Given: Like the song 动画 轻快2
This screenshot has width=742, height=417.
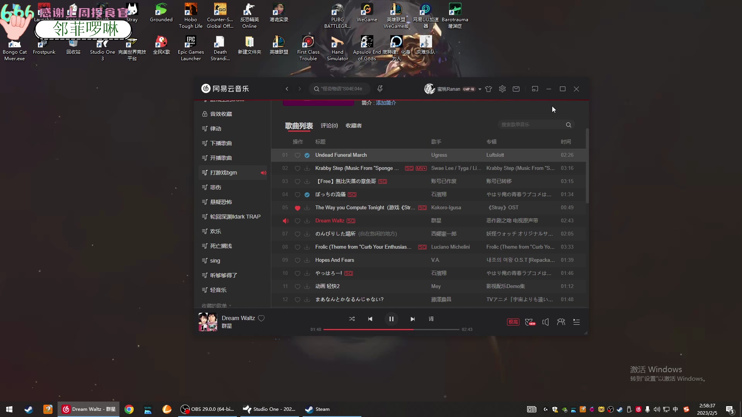Looking at the screenshot, I should pos(297,286).
